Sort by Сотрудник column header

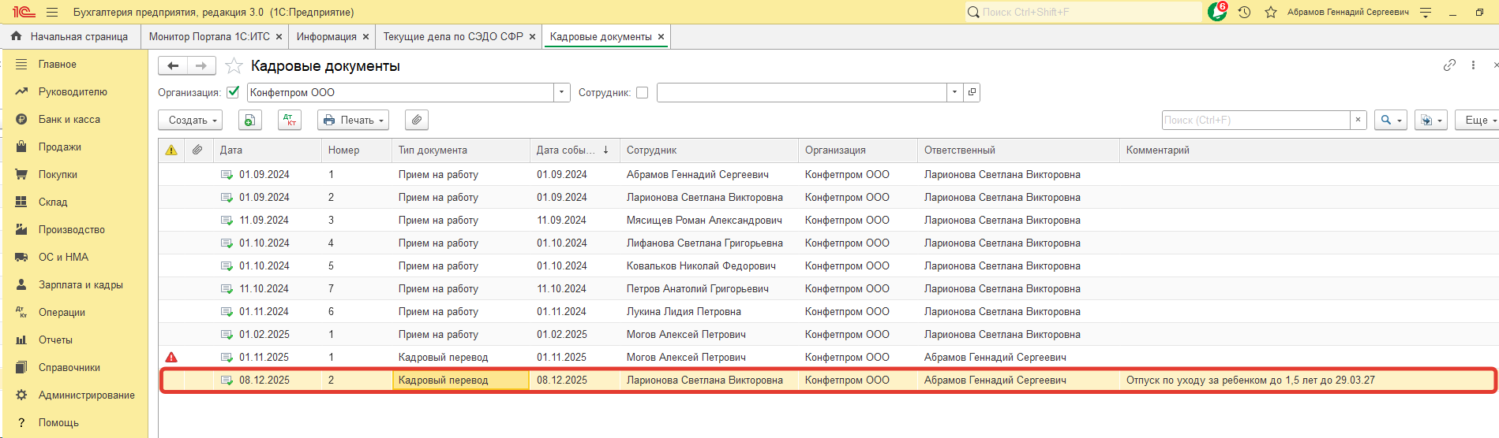651,150
